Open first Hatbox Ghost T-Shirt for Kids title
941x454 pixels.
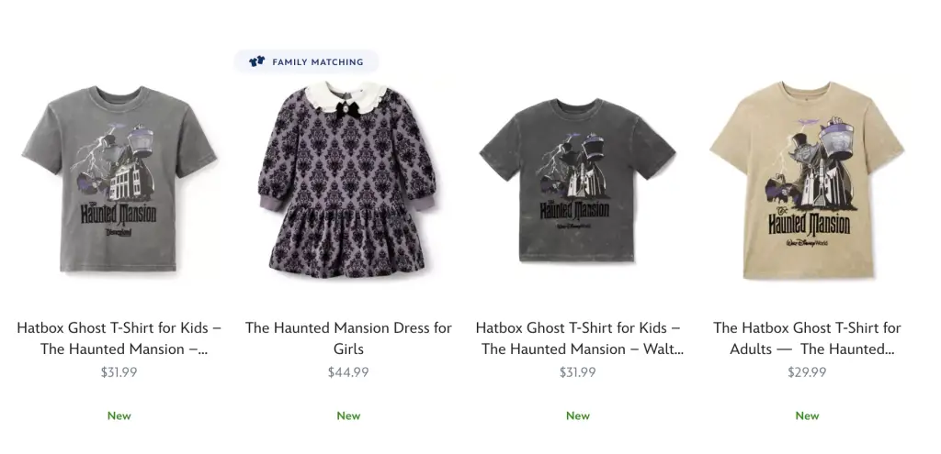click(119, 338)
